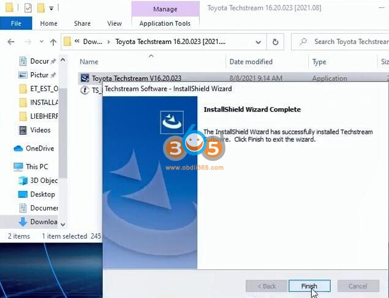
Task: Select Videos in the navigation pane
Action: click(40, 130)
